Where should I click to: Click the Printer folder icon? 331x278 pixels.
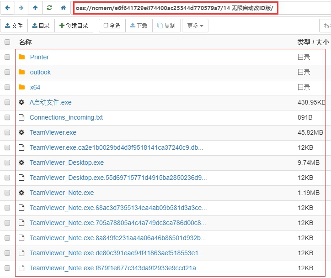(x=22, y=57)
